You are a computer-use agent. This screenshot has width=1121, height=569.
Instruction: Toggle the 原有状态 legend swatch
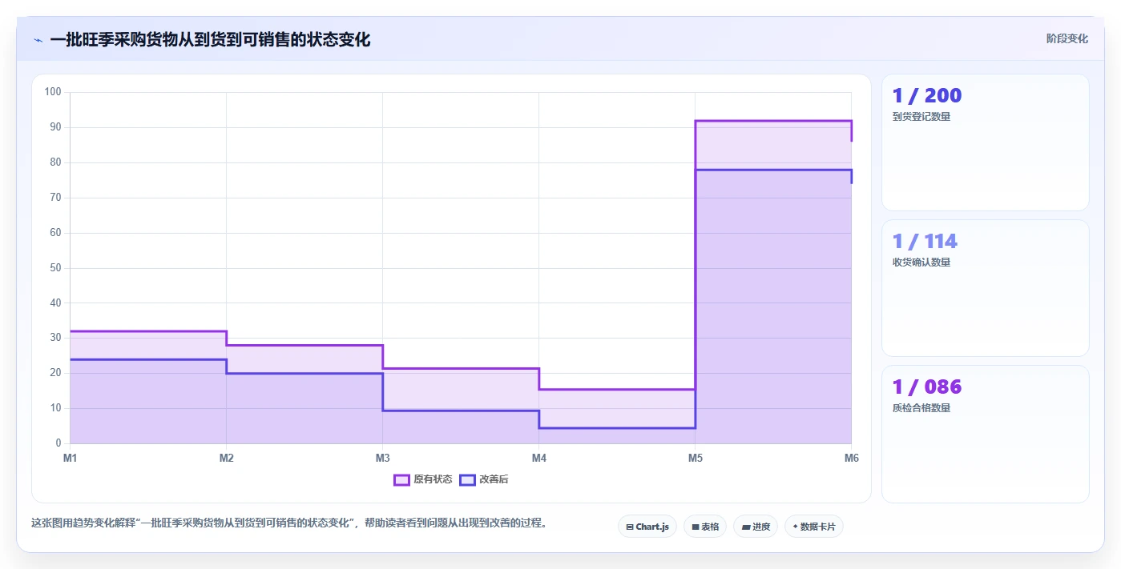click(x=401, y=479)
